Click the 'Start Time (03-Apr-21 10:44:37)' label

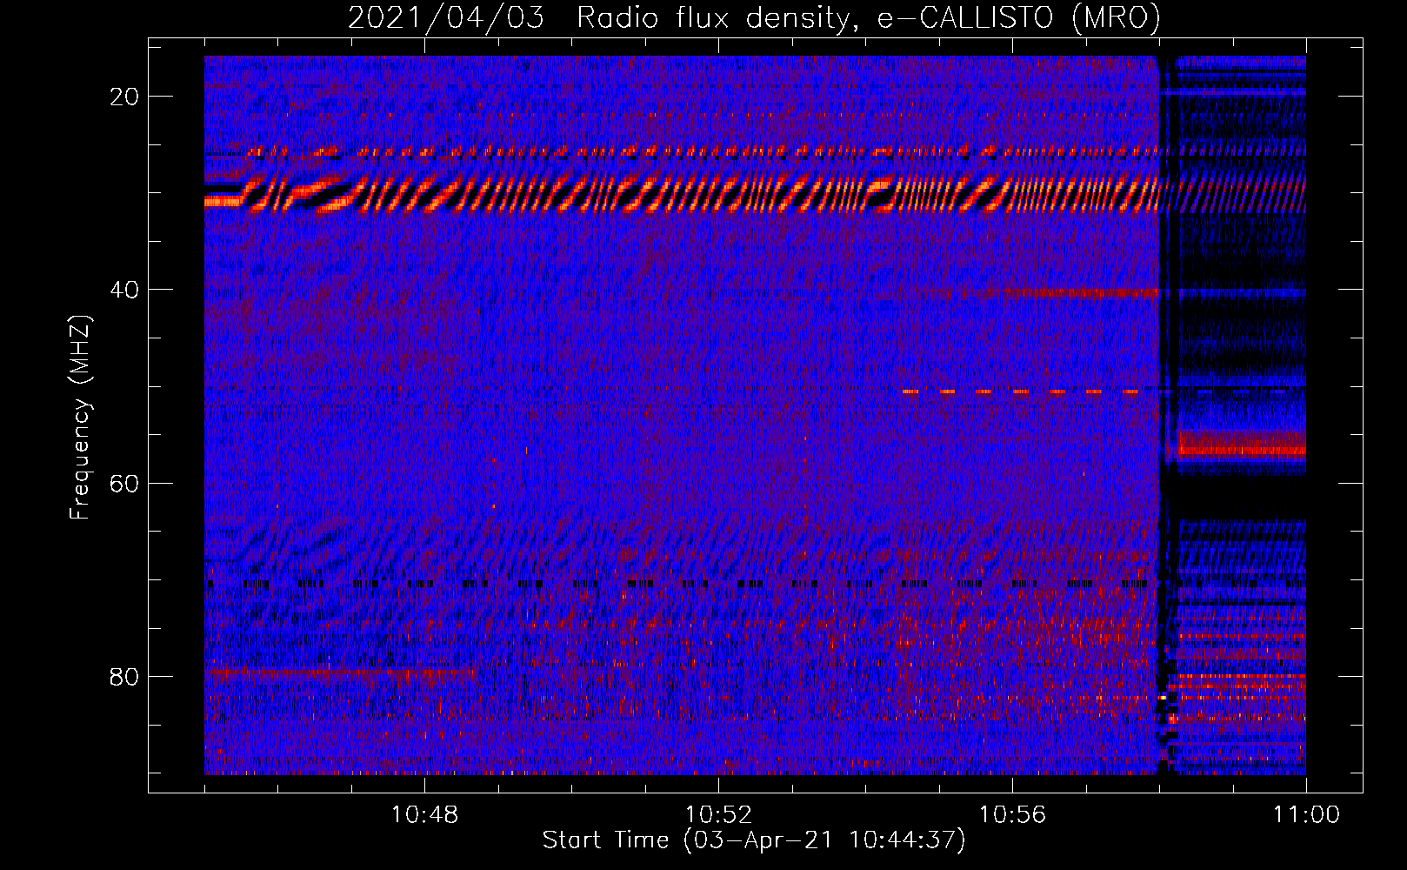coord(754,840)
